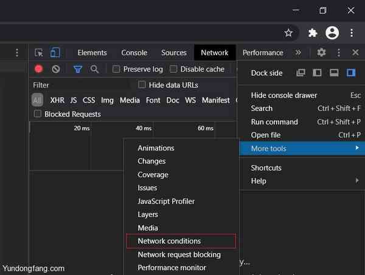The height and width of the screenshot is (275, 365).
Task: Enable the Preserve log checkbox
Action: [x=116, y=69]
